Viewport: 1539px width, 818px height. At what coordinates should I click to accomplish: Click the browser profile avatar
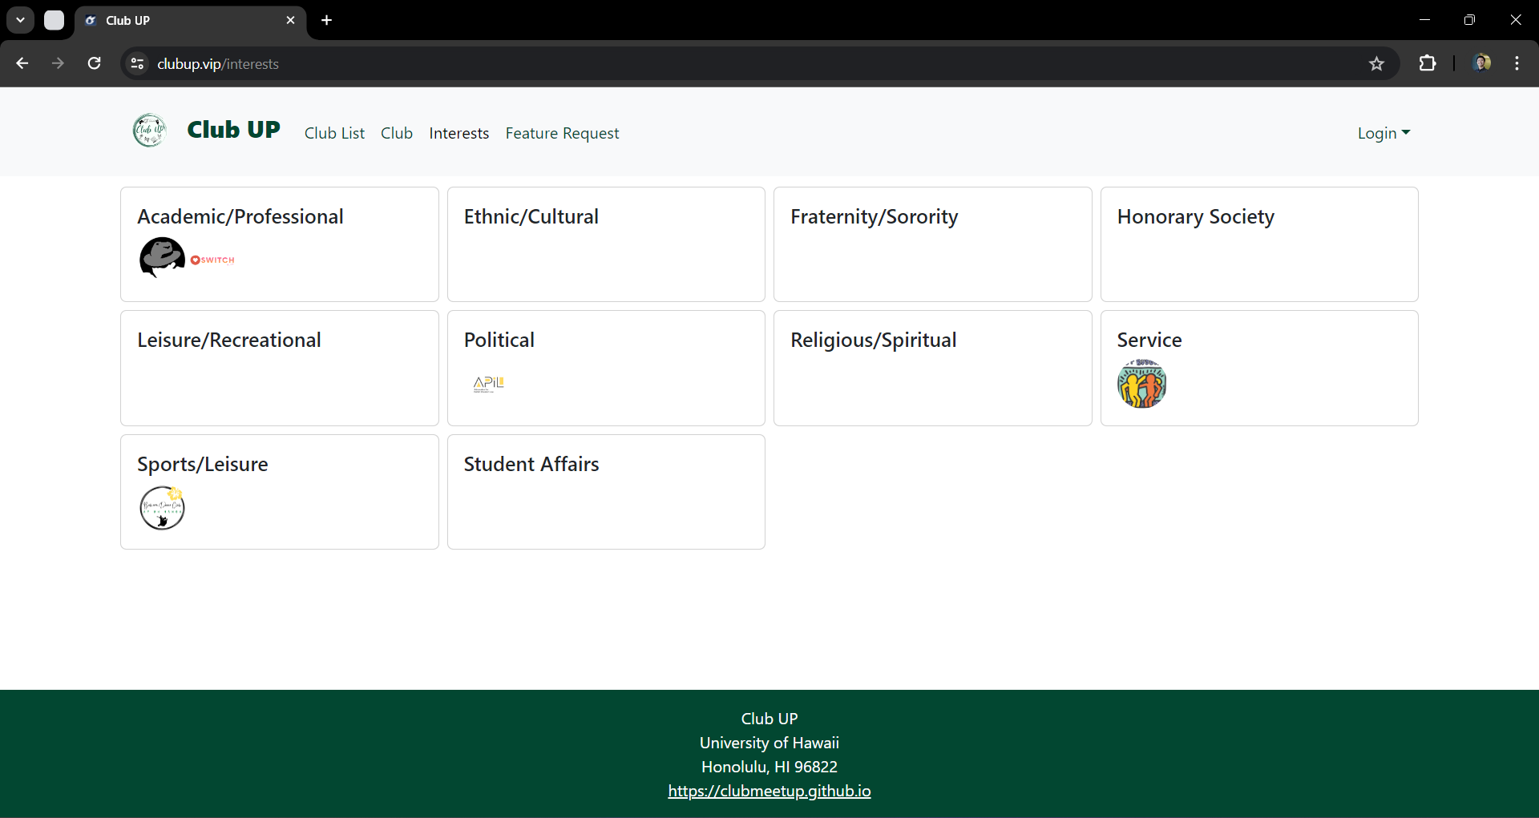pos(1483,63)
